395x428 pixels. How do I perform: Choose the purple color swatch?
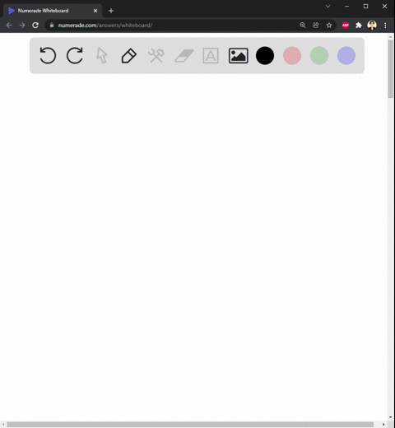[x=346, y=56]
